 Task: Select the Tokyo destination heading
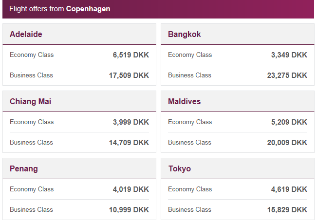tap(179, 169)
